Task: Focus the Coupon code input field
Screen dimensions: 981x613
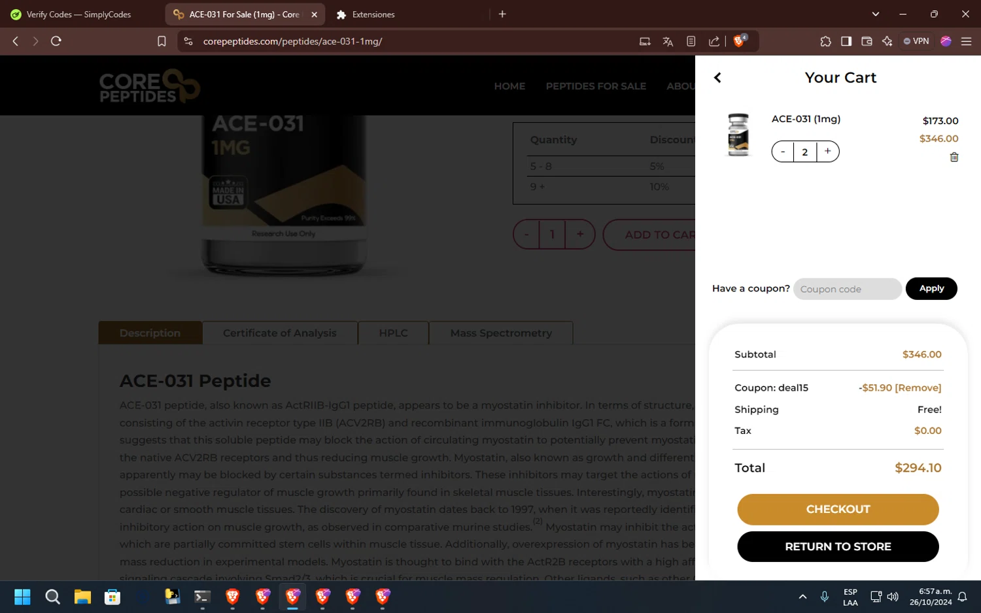Action: coord(848,289)
